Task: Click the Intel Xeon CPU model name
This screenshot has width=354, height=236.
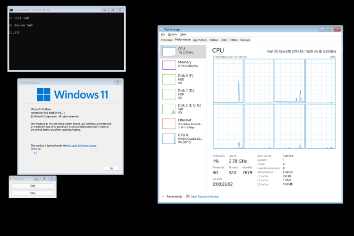Action: tap(301, 51)
